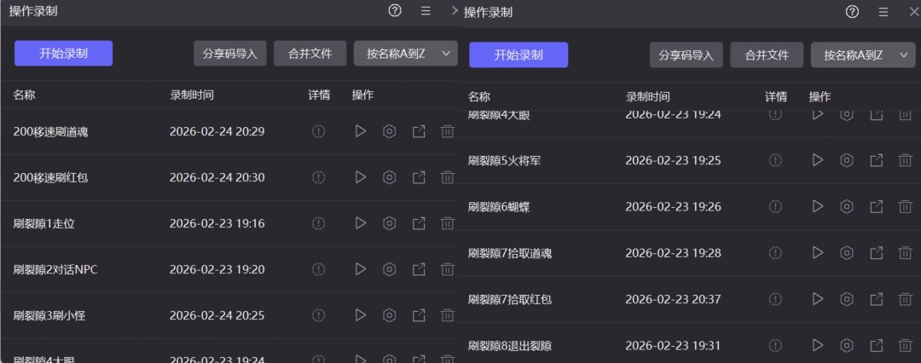The width and height of the screenshot is (921, 363).
Task: Open hamburger menu in left window
Action: point(426,10)
